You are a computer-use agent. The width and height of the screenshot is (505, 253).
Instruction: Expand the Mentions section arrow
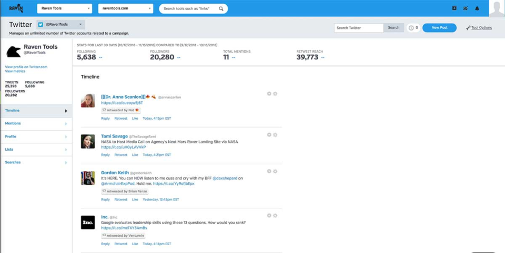point(66,124)
